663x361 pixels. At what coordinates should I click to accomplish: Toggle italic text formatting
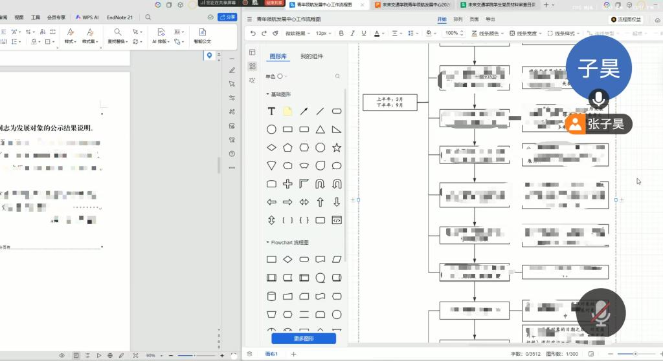pos(353,33)
